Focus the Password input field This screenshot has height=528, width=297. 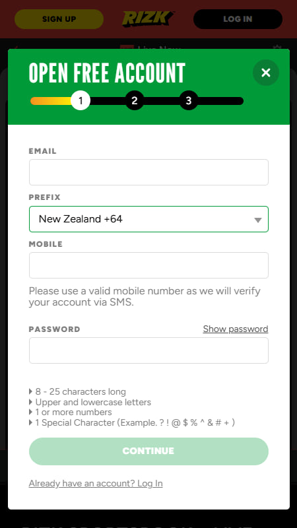[x=148, y=350]
